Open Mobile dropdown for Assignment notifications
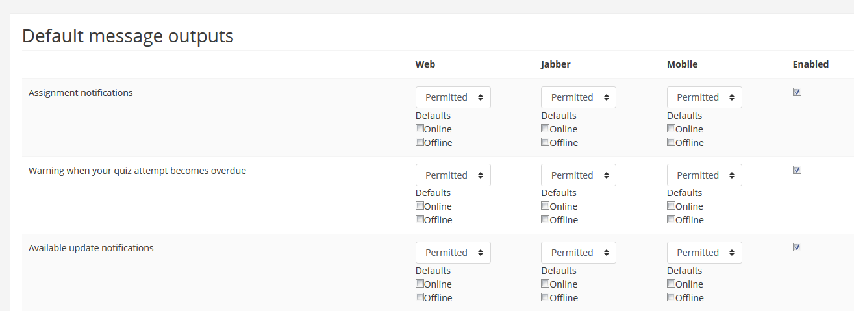 704,97
